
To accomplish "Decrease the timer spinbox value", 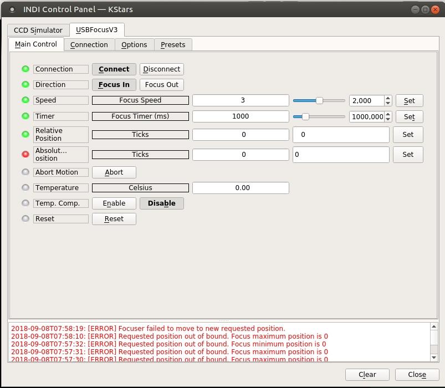I will [388, 119].
